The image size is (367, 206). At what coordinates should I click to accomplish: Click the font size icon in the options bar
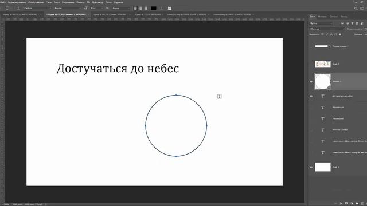[x=86, y=8]
